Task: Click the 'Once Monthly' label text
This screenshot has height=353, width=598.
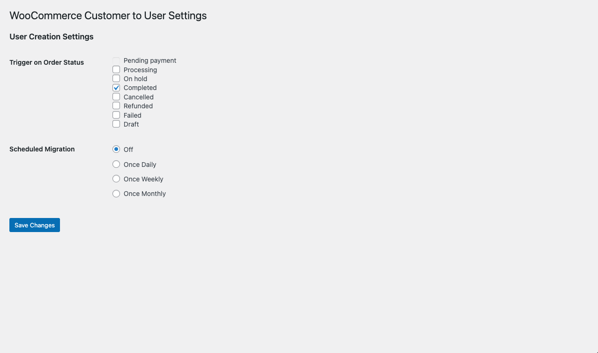Action: [145, 194]
